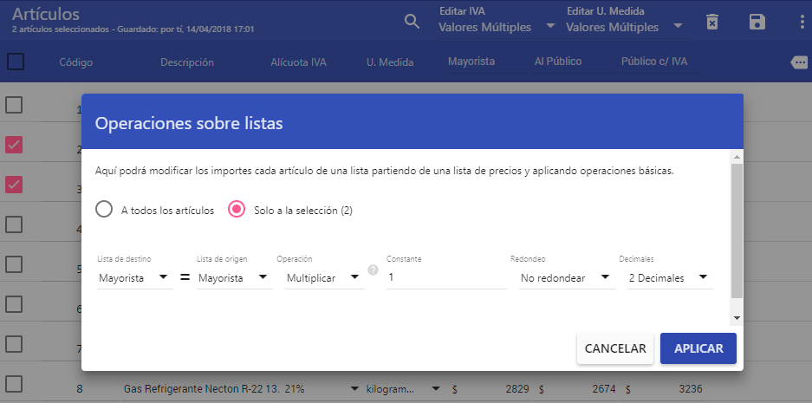
Task: Open Decimales dropdown
Action: tap(670, 277)
